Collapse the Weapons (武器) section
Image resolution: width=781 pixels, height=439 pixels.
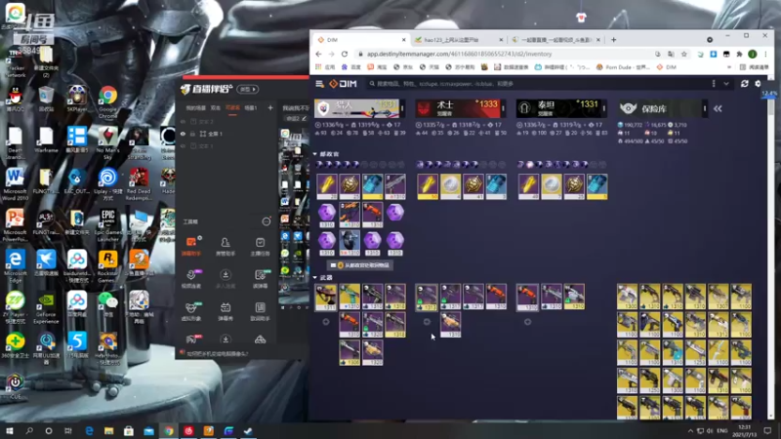[x=323, y=277]
